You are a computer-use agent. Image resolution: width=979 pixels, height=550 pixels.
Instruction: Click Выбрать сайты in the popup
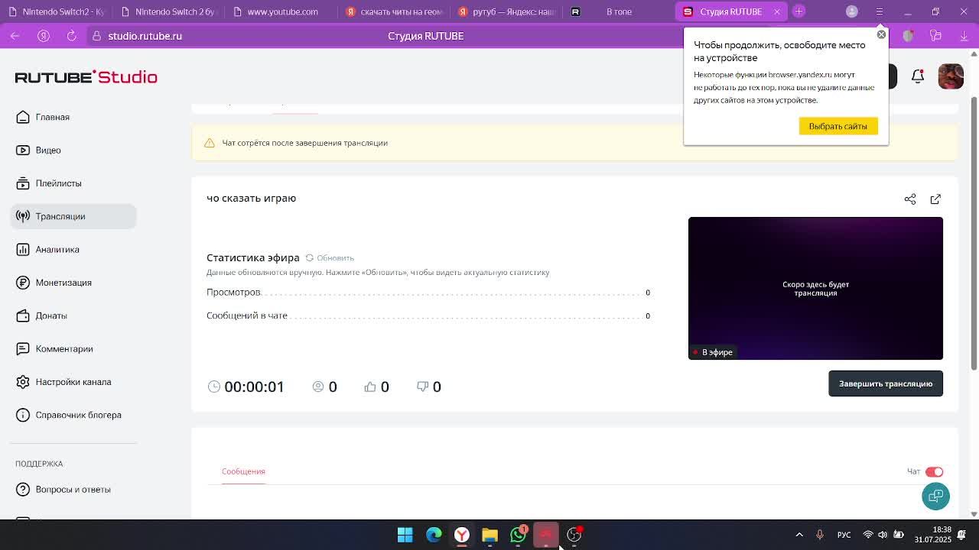pos(838,126)
